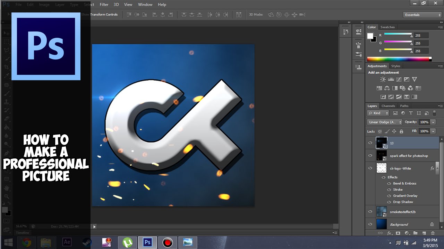Open the Linear Dodge blend mode dropdown
The image size is (444, 249).
pyautogui.click(x=385, y=122)
